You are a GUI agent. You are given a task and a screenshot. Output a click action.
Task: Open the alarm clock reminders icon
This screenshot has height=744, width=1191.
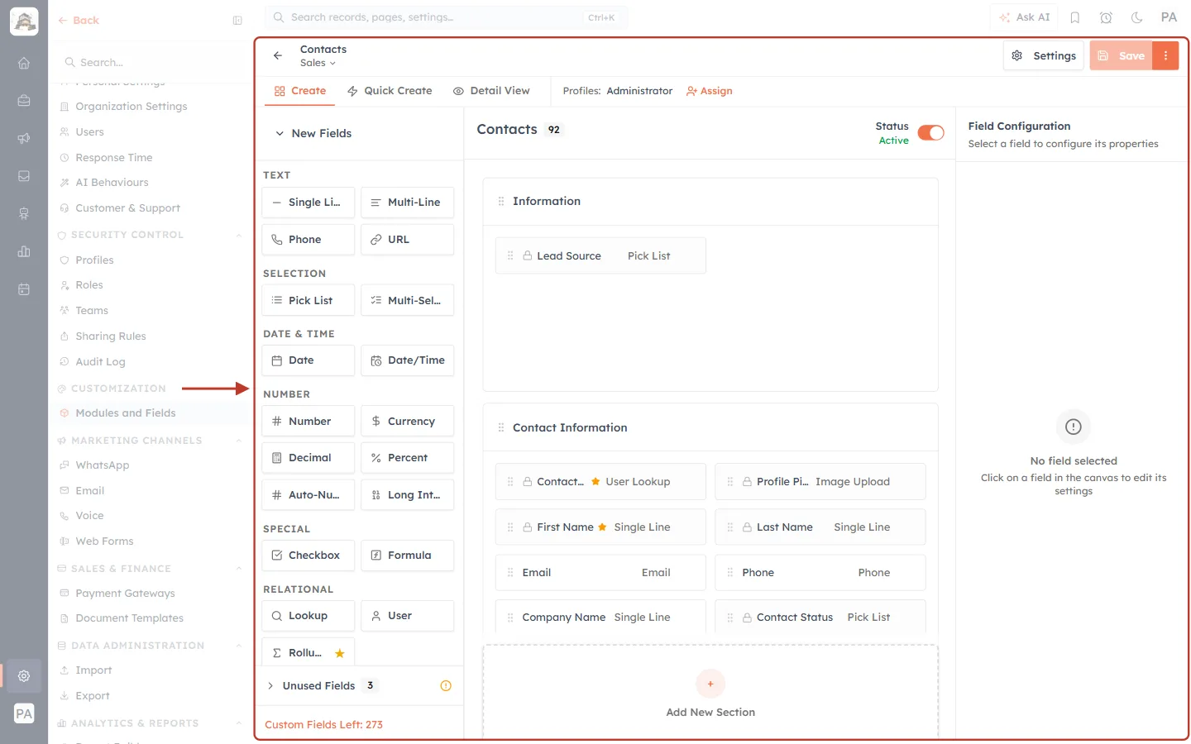click(x=1106, y=17)
